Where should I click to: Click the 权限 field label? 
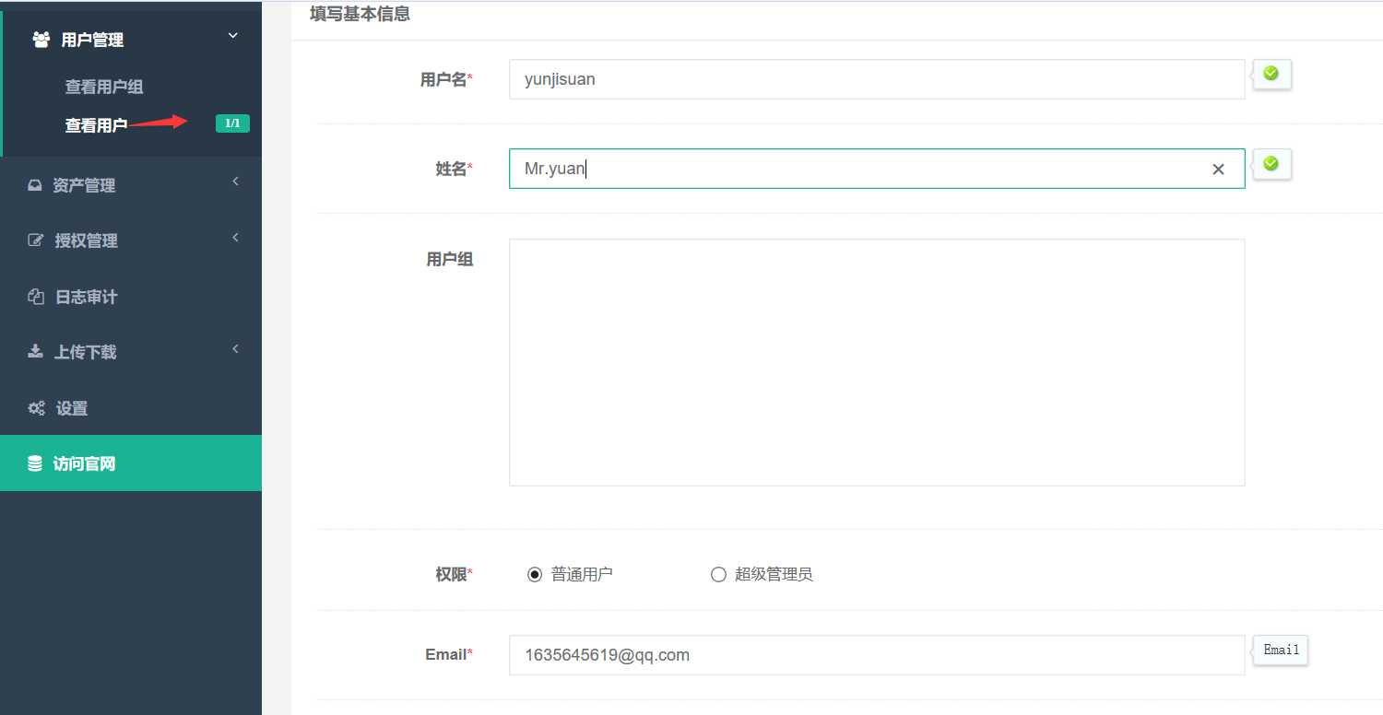click(x=454, y=574)
